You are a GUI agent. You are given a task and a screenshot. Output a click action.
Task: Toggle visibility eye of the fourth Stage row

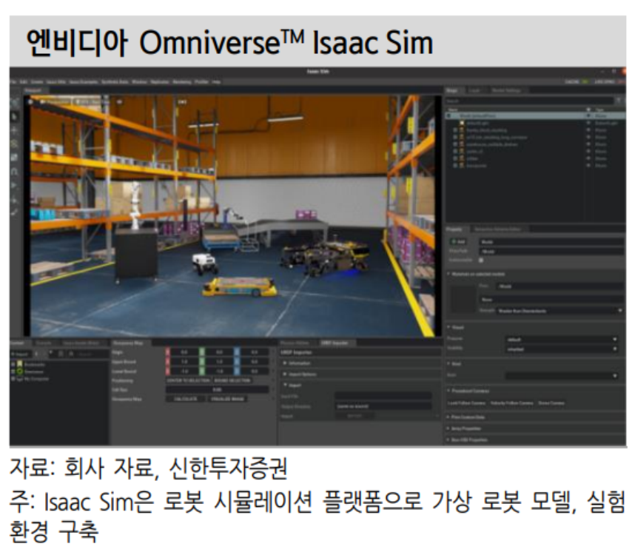(x=588, y=137)
